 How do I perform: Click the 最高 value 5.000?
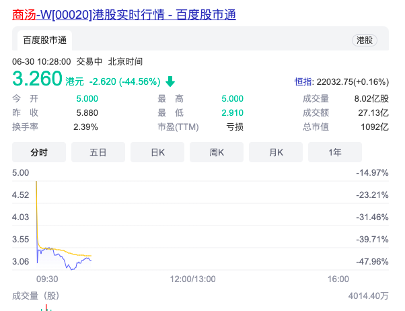pyautogui.click(x=233, y=98)
